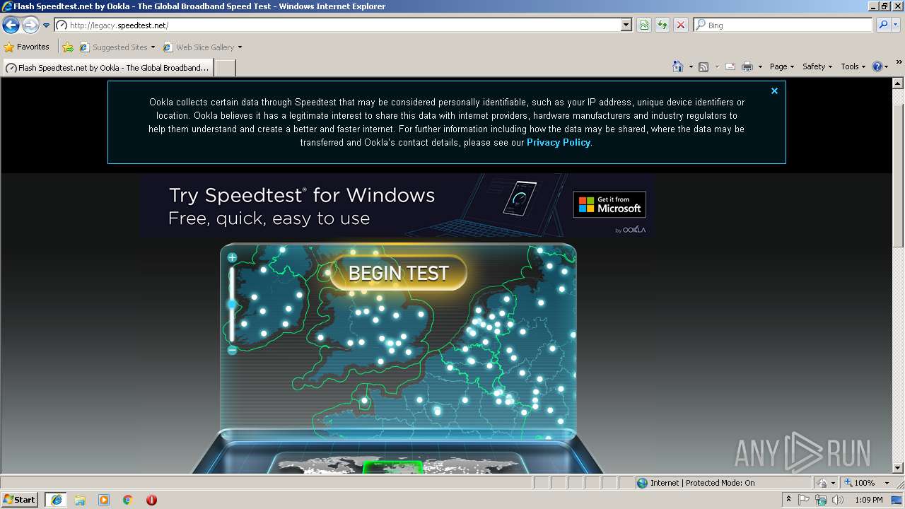
Task: Open the Page menu
Action: 782,66
